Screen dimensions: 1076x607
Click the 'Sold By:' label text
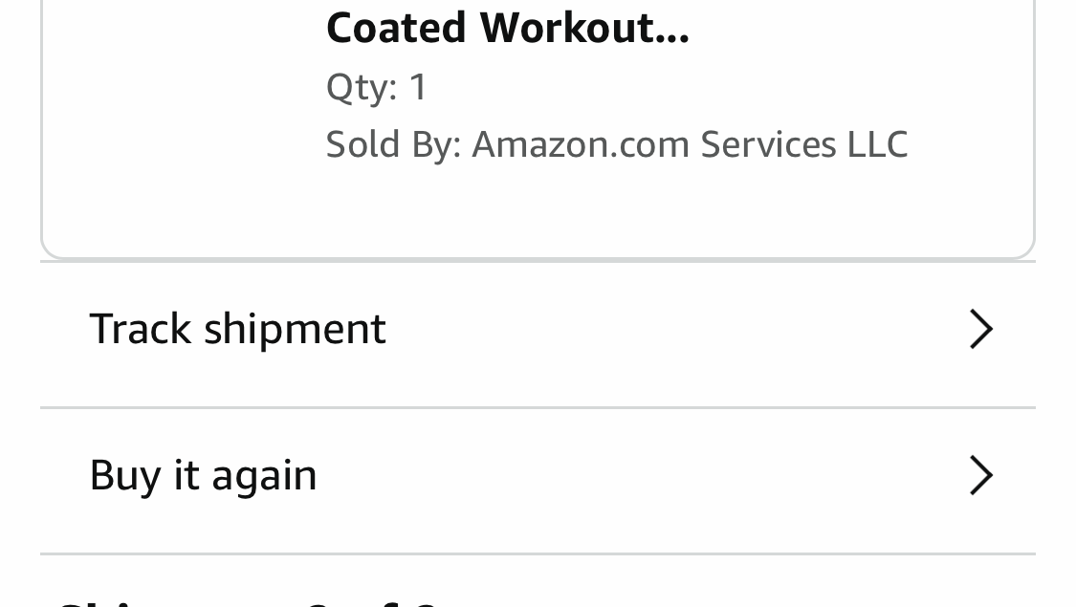coord(393,144)
